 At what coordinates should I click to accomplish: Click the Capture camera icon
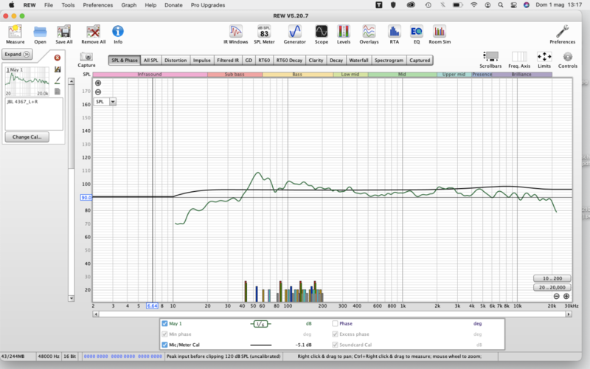pyautogui.click(x=86, y=58)
